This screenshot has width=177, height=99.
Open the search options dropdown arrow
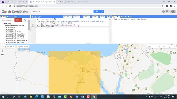102,12
